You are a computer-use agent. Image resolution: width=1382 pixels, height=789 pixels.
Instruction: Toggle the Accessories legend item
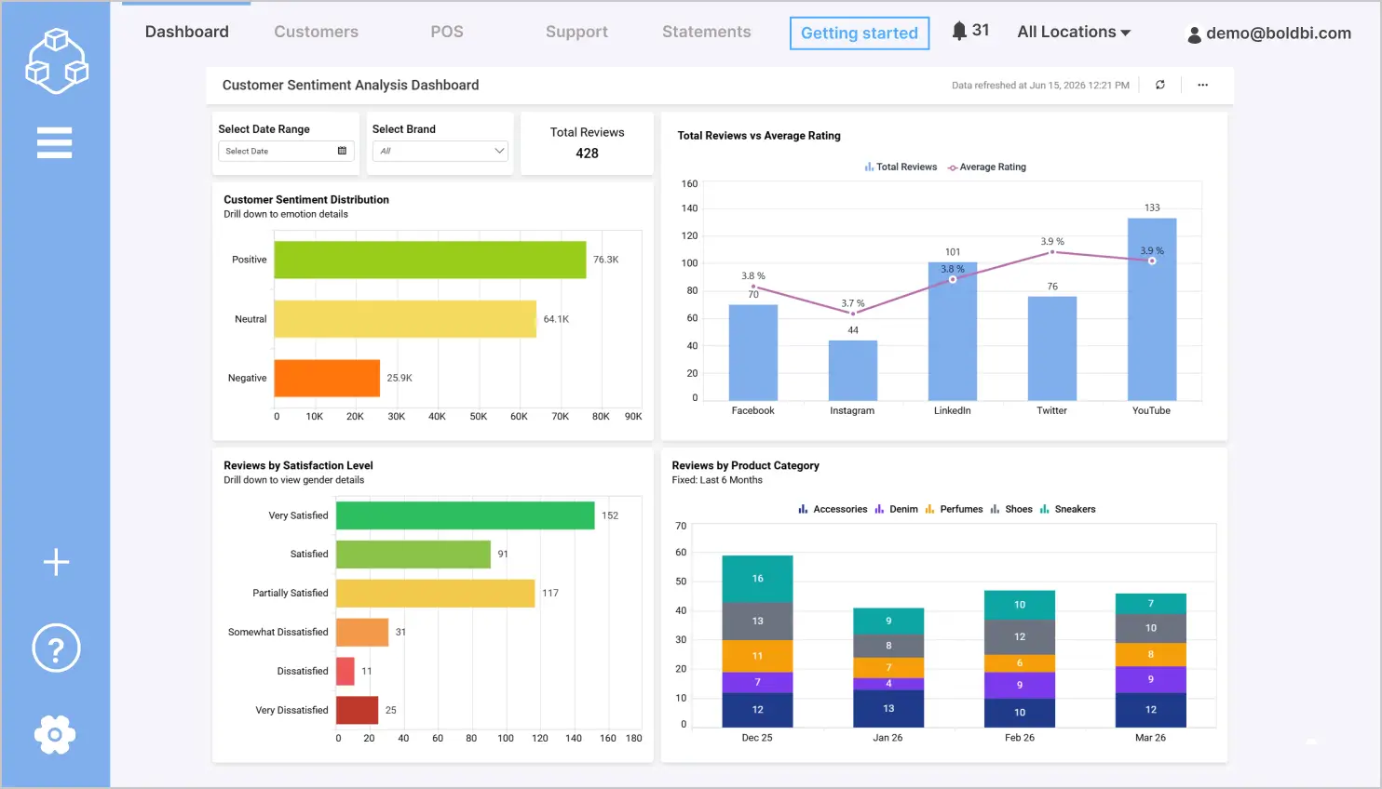pos(833,509)
